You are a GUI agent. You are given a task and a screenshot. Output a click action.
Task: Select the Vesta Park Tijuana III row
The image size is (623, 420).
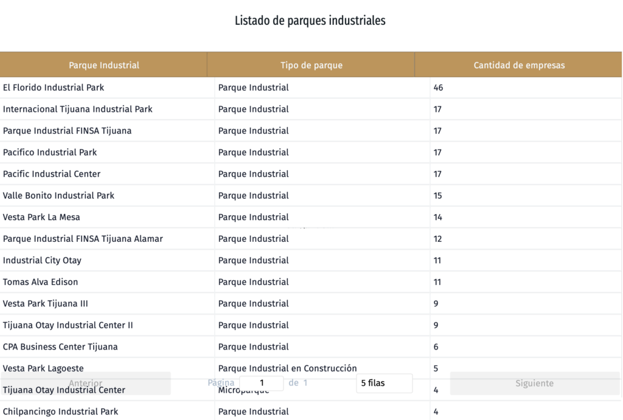(x=46, y=303)
